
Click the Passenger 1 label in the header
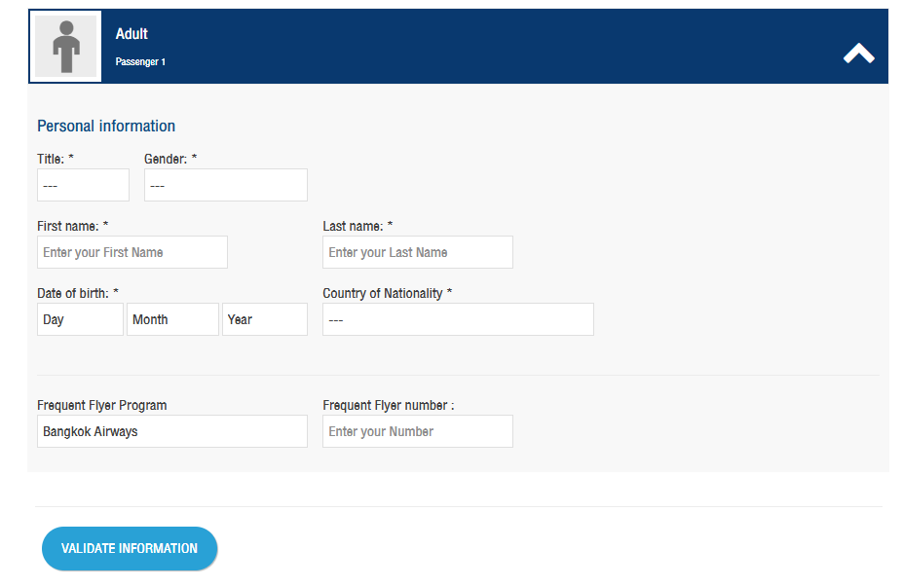click(x=140, y=61)
